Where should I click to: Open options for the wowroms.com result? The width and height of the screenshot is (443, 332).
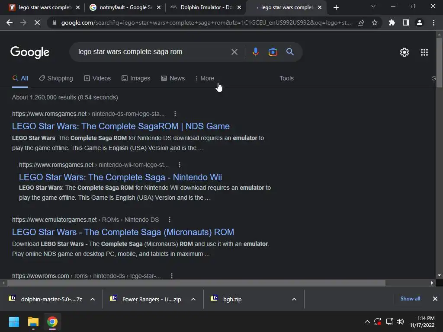pos(171,276)
